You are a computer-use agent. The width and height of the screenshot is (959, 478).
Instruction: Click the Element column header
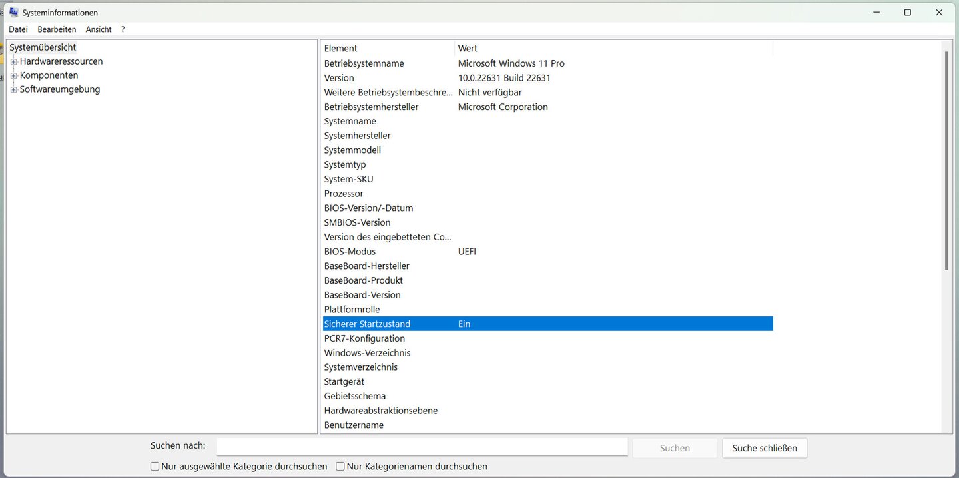point(373,48)
